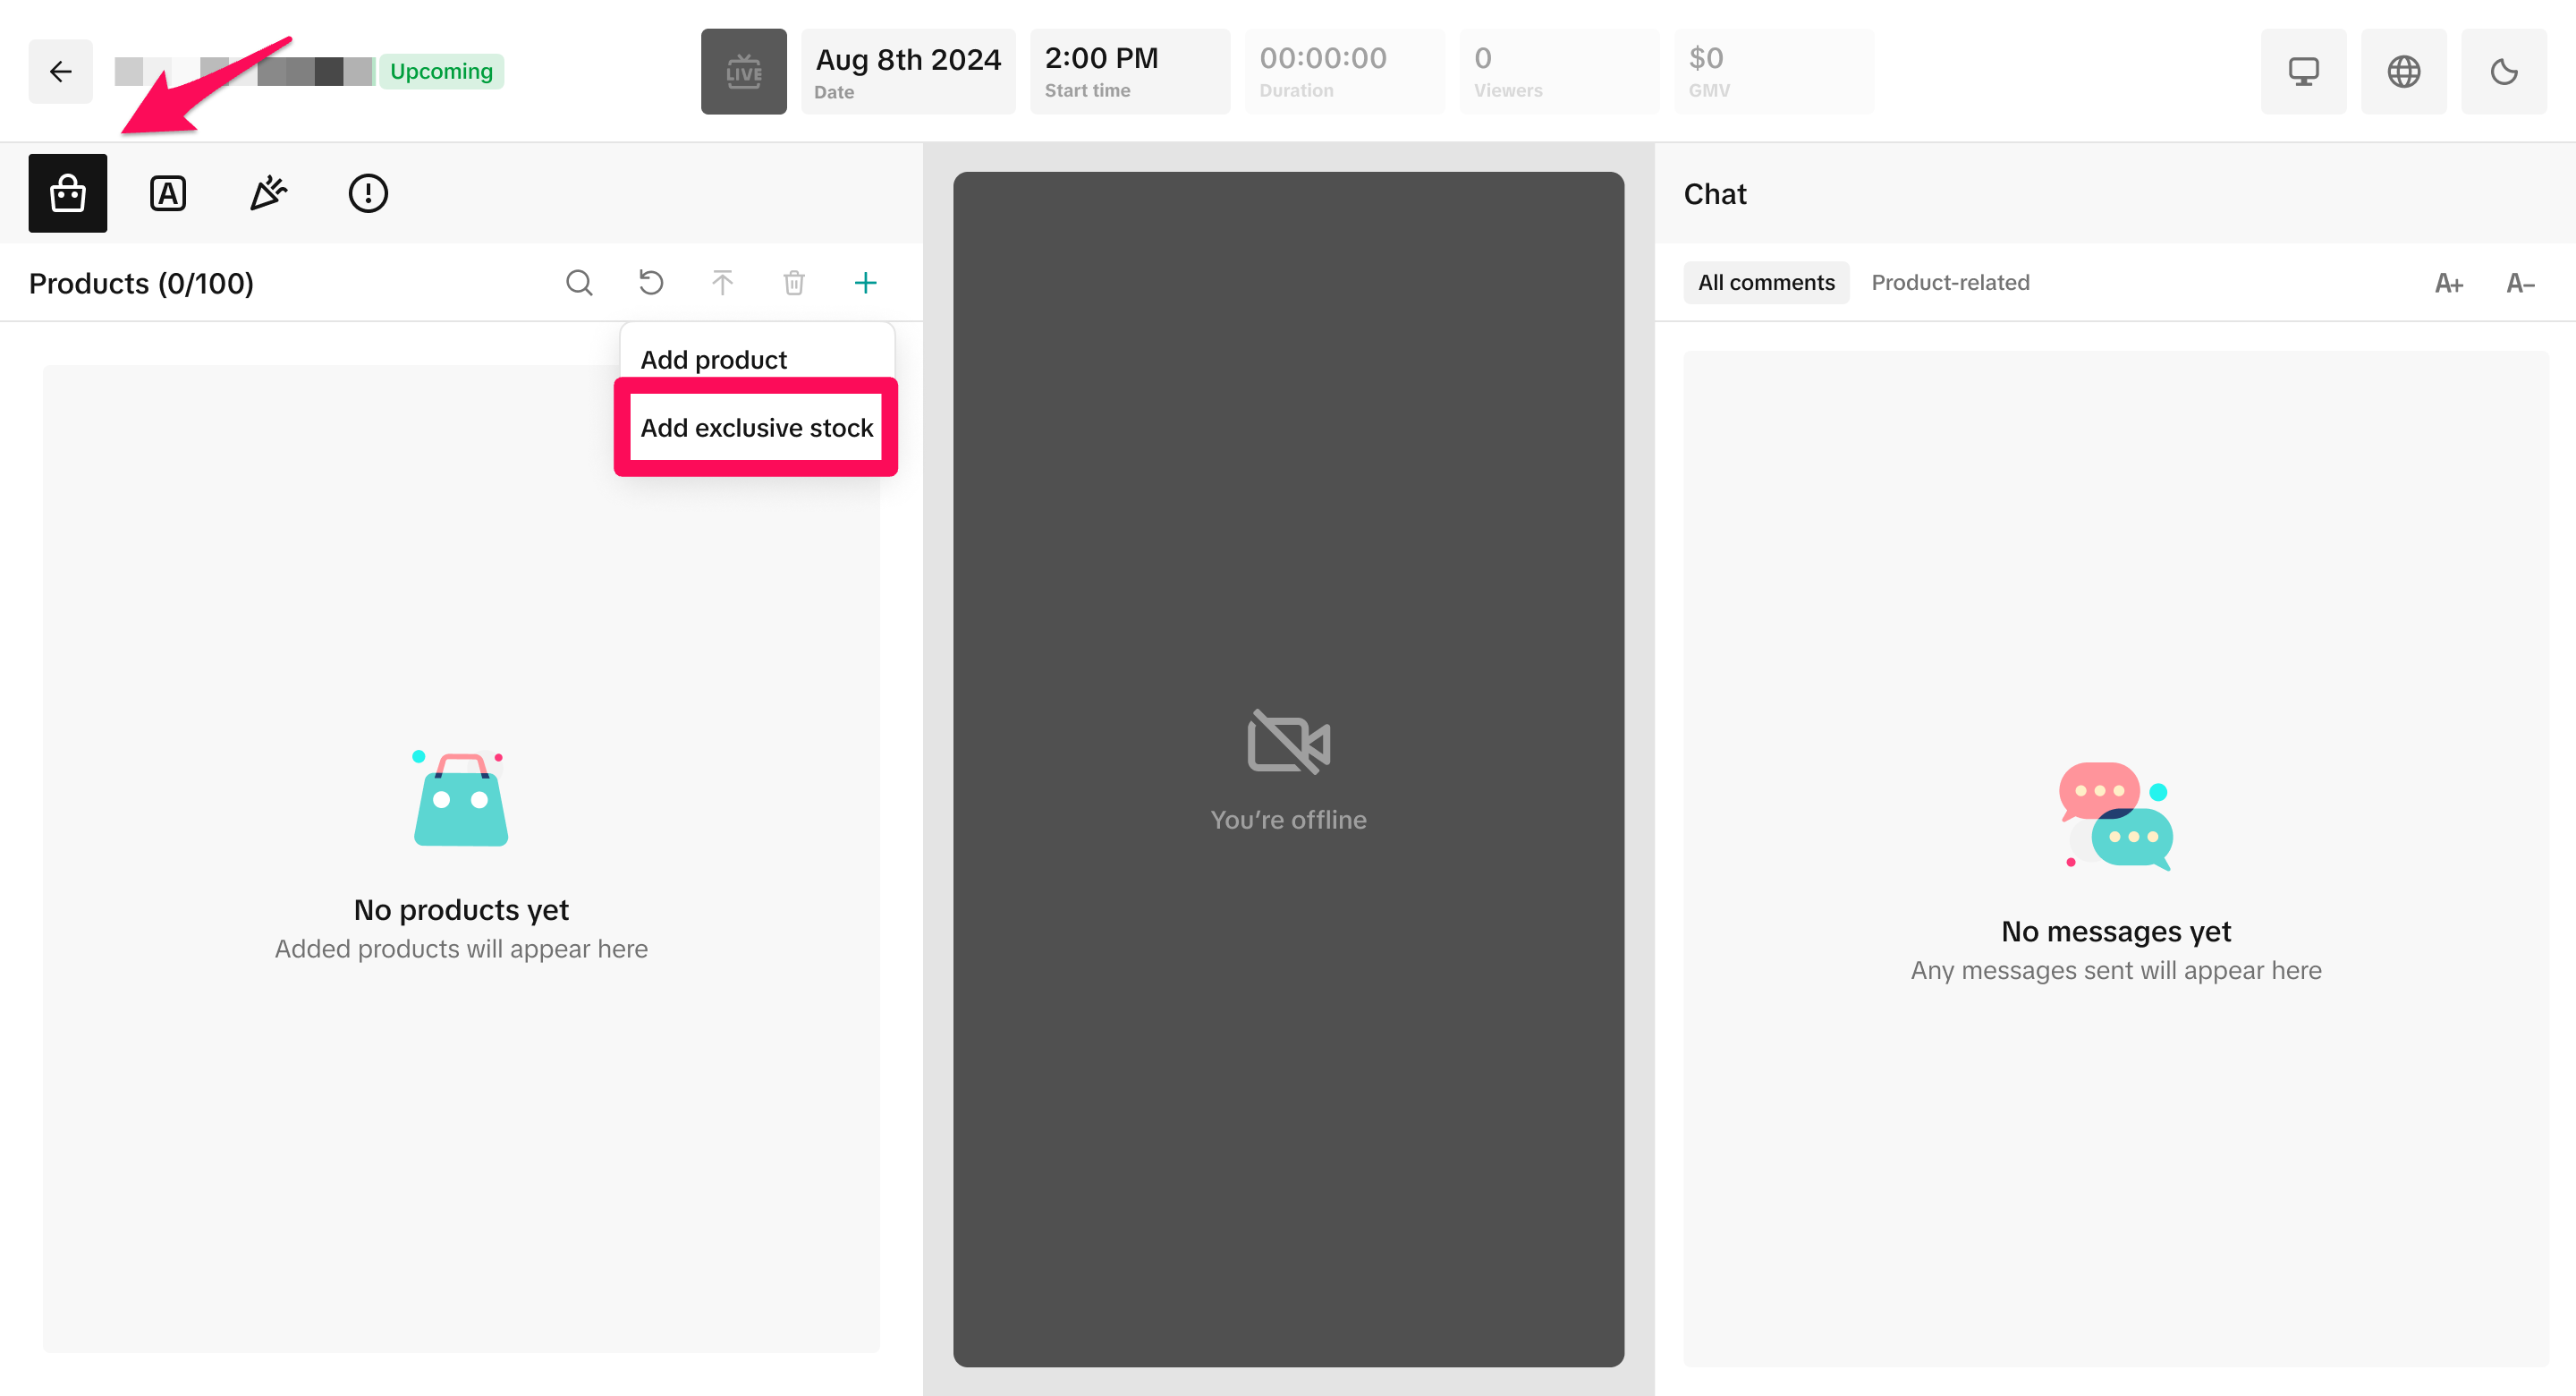Choose Add exclusive stock option

click(756, 428)
